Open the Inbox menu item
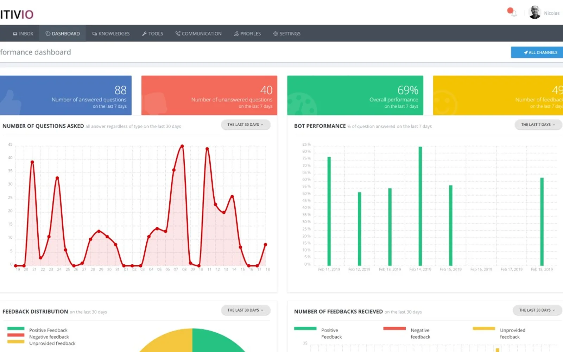This screenshot has height=352, width=563. [x=23, y=33]
